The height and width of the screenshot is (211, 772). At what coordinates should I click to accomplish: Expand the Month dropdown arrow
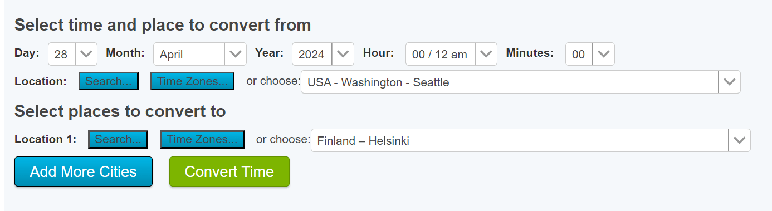click(x=236, y=54)
